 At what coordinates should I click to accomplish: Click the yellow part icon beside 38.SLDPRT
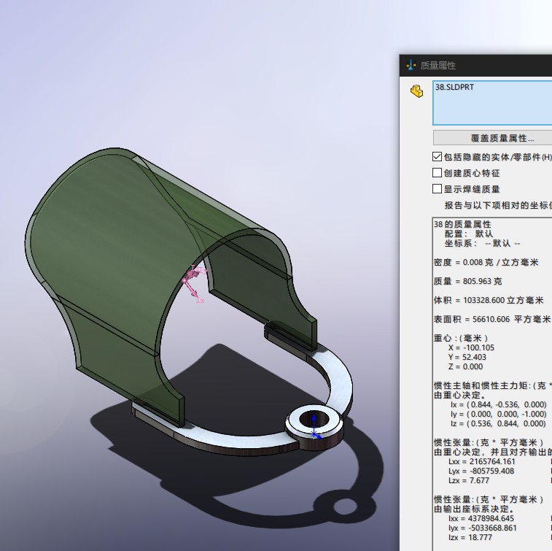[416, 91]
